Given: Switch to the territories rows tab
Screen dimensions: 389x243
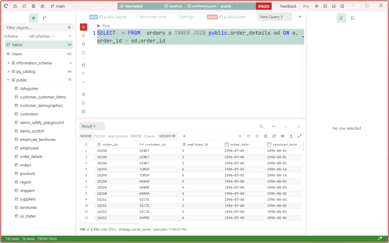Looking at the screenshot, I should click(153, 17).
